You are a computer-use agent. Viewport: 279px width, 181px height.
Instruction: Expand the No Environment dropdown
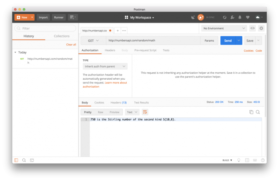pos(224,28)
